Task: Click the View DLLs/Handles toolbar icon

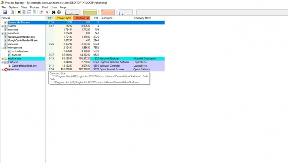Action: point(34,12)
